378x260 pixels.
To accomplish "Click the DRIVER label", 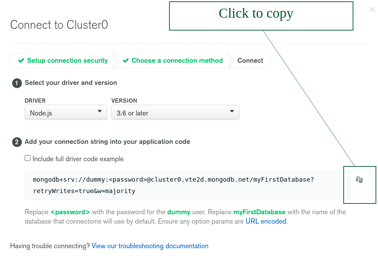I will (x=35, y=101).
